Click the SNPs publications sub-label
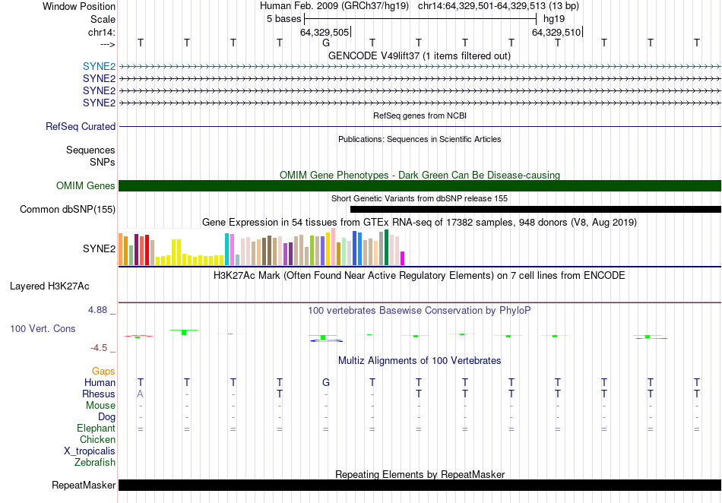 coord(103,163)
